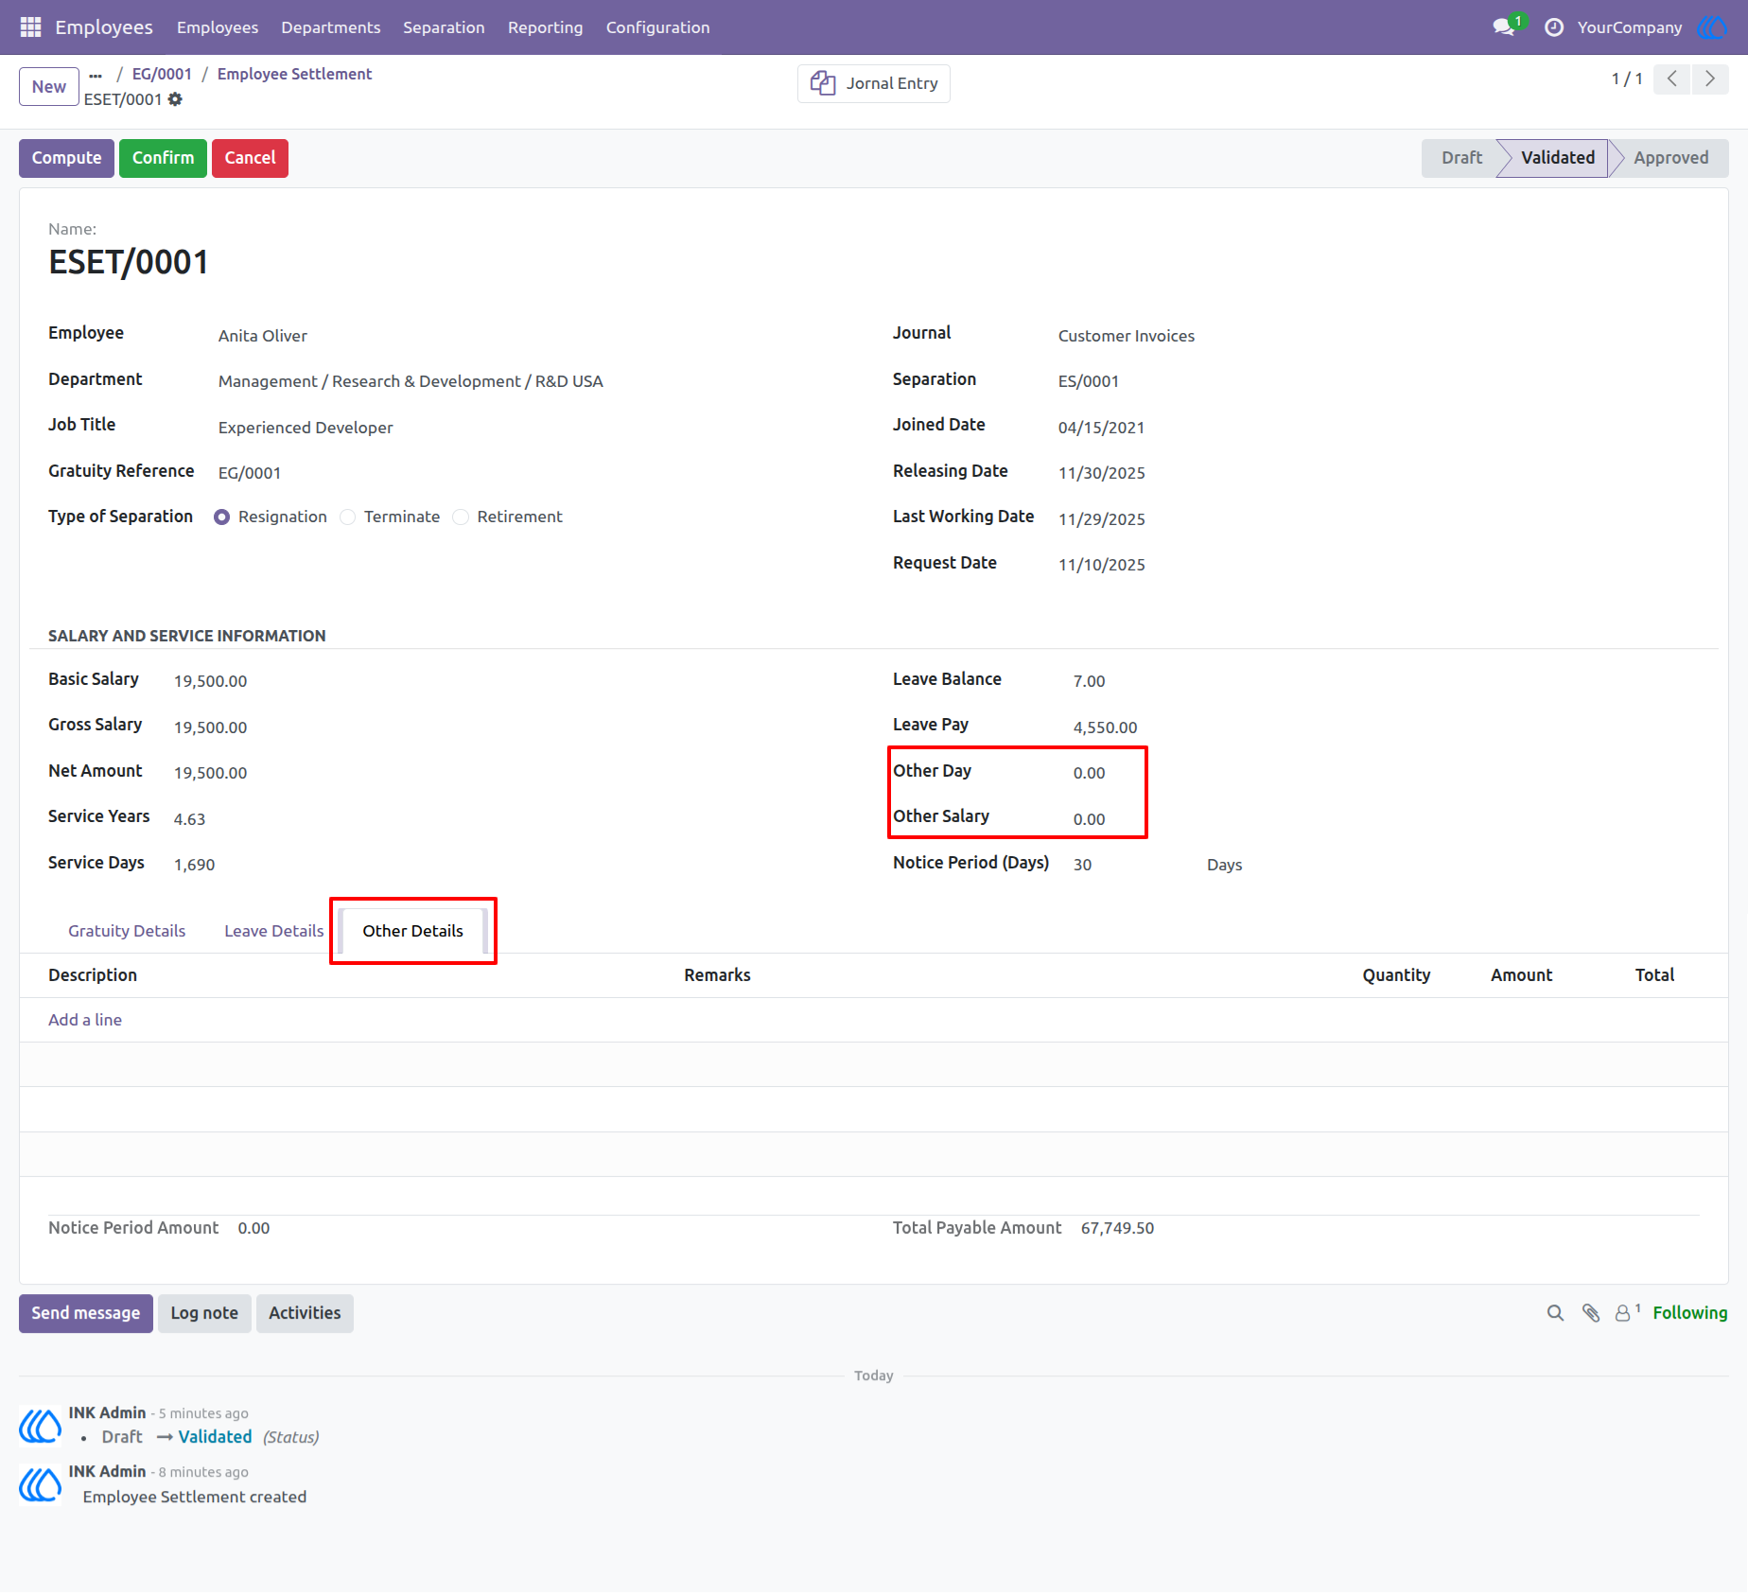Screen dimensions: 1748x1595
Task: Switch to the Other Details tab
Action: [413, 931]
